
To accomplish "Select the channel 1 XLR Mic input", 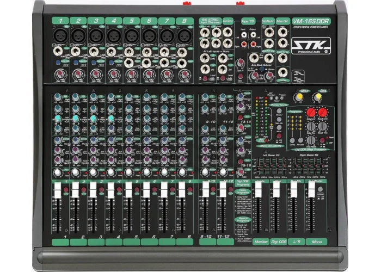I will click(x=60, y=36).
